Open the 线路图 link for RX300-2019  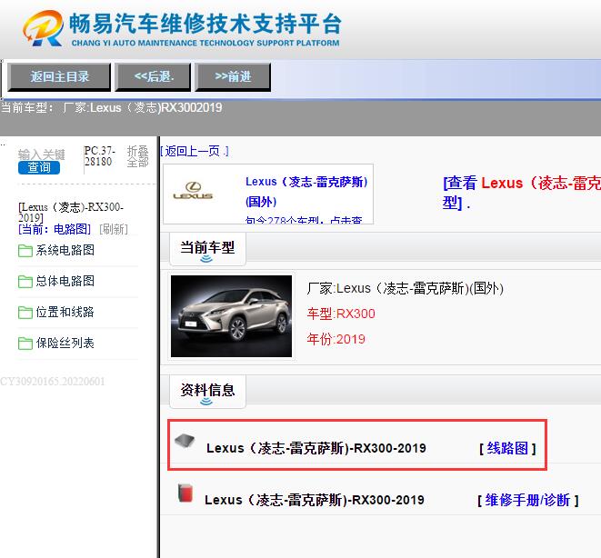point(507,448)
